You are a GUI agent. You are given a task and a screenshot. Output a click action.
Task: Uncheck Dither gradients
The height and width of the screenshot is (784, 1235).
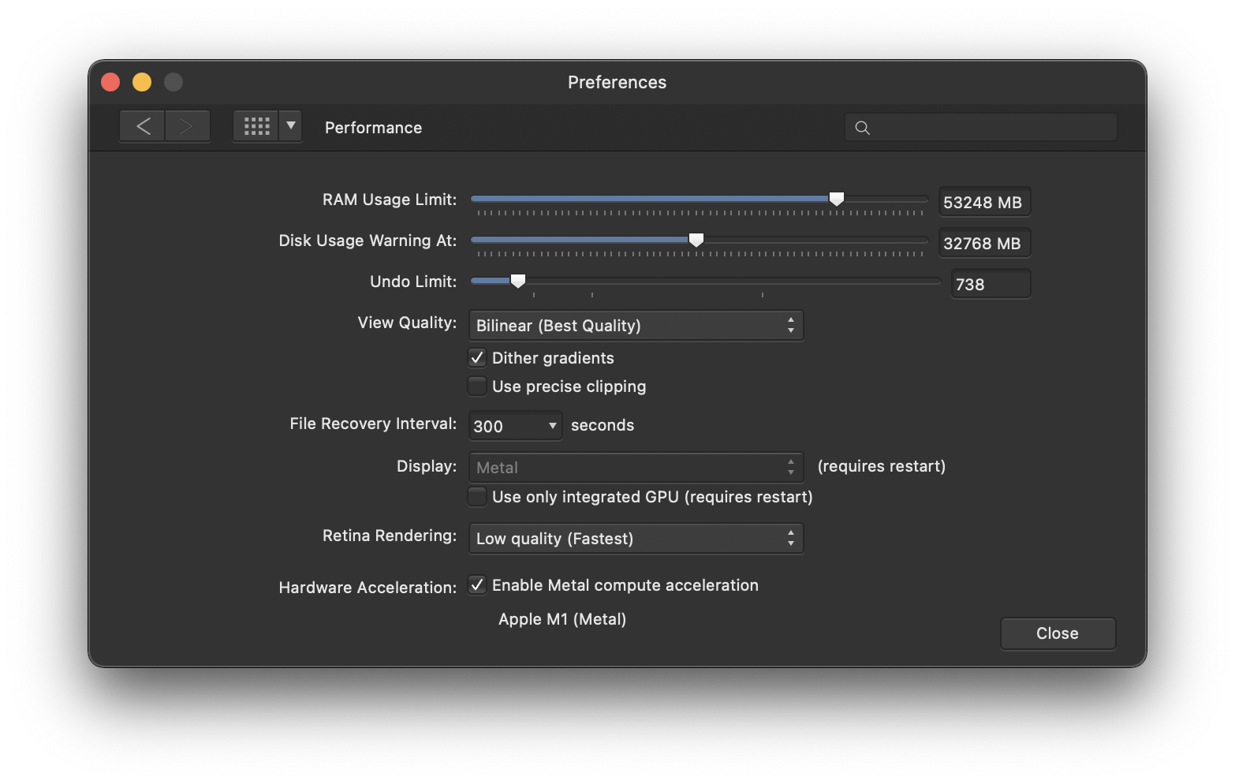[477, 357]
